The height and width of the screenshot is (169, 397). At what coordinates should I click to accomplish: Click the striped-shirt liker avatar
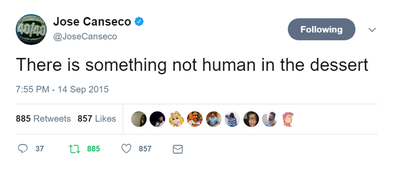(x=232, y=119)
